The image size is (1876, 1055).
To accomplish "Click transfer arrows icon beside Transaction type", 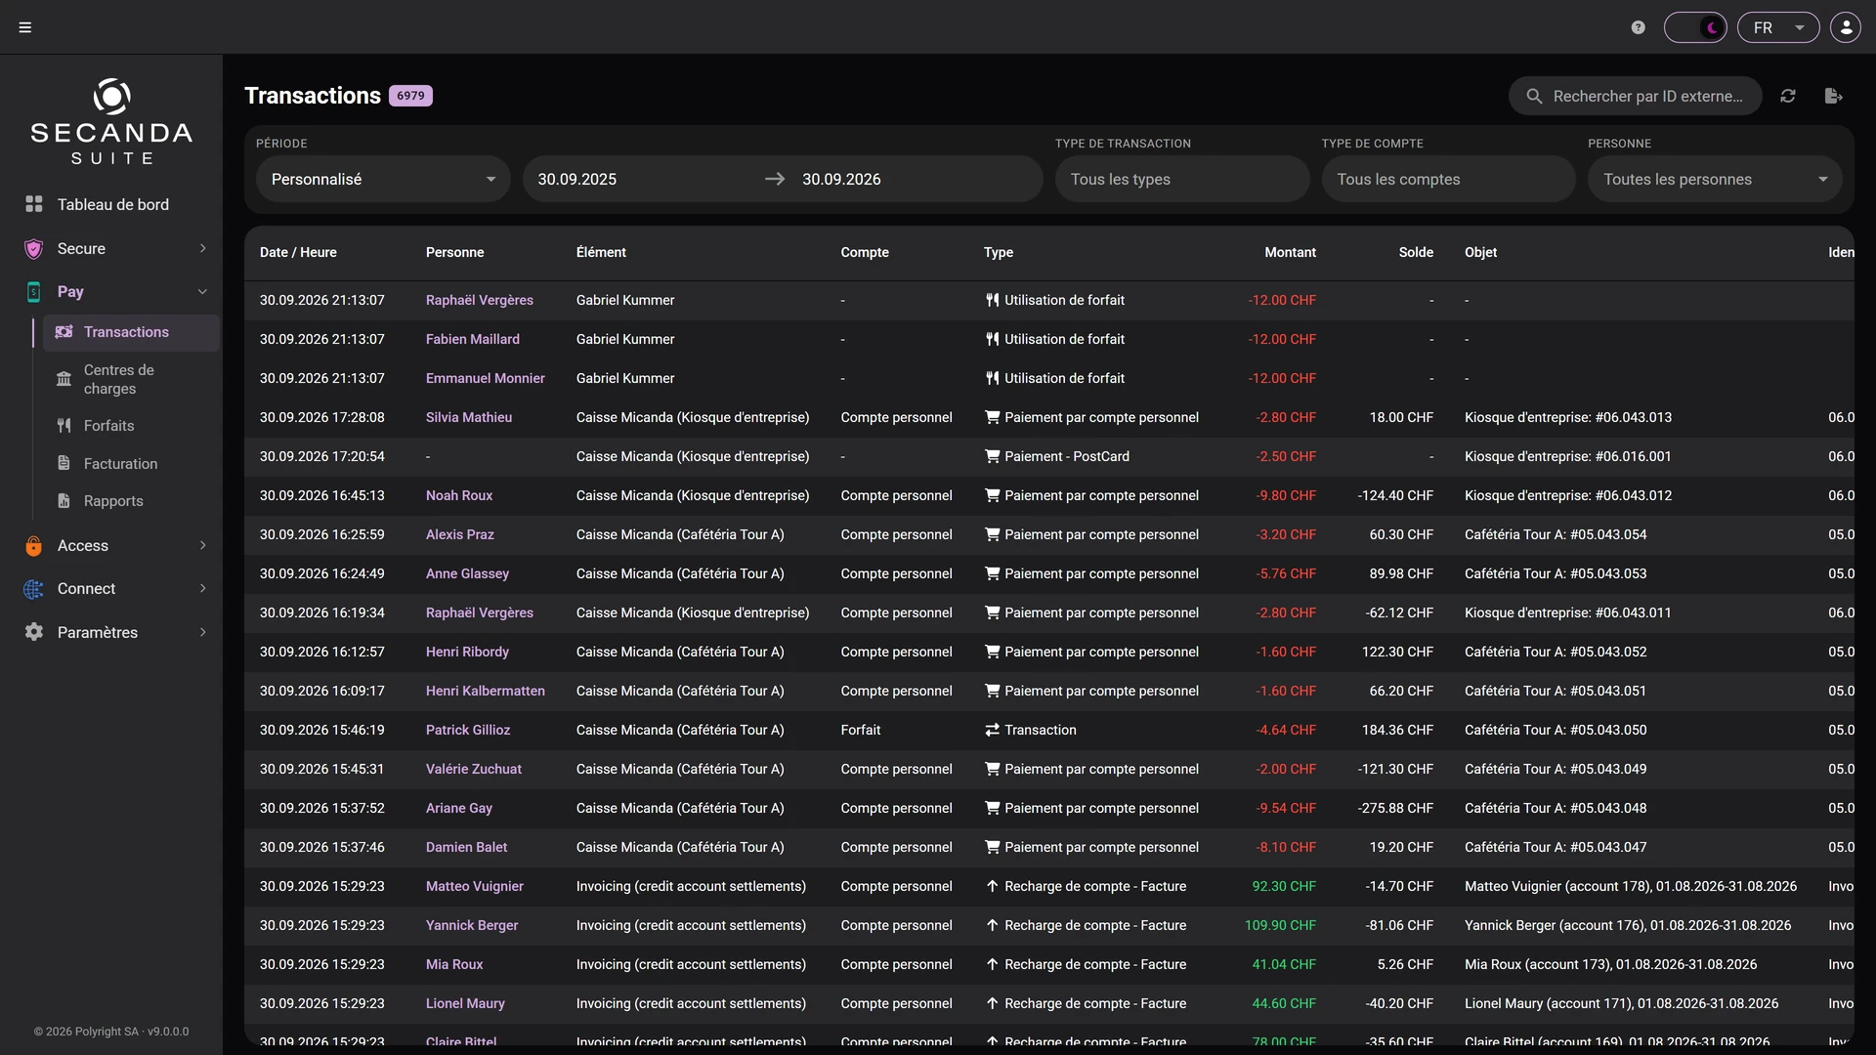I will pos(992,730).
